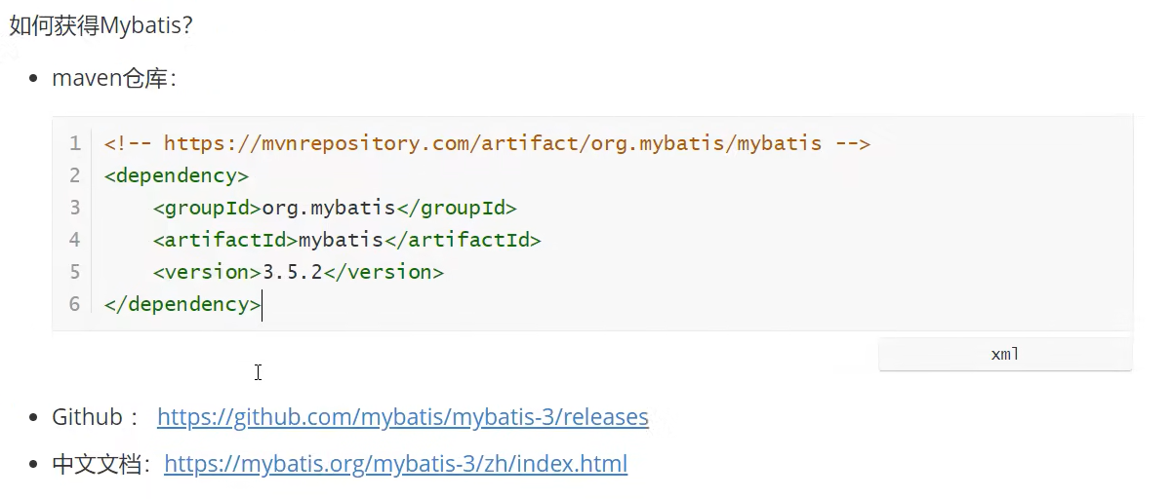Click line number 4 in code block
This screenshot has width=1173, height=499.
click(74, 240)
